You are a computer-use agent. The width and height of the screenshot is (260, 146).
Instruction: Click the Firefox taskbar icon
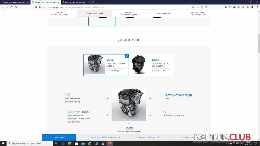[x=109, y=143]
